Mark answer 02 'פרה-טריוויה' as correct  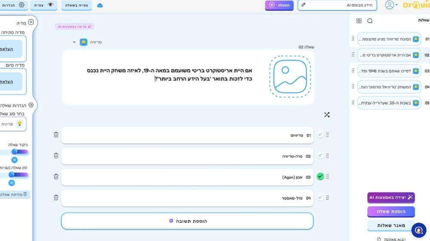click(x=320, y=156)
